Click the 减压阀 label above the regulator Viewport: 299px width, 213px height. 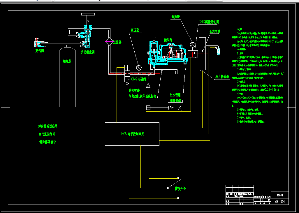coord(168,40)
